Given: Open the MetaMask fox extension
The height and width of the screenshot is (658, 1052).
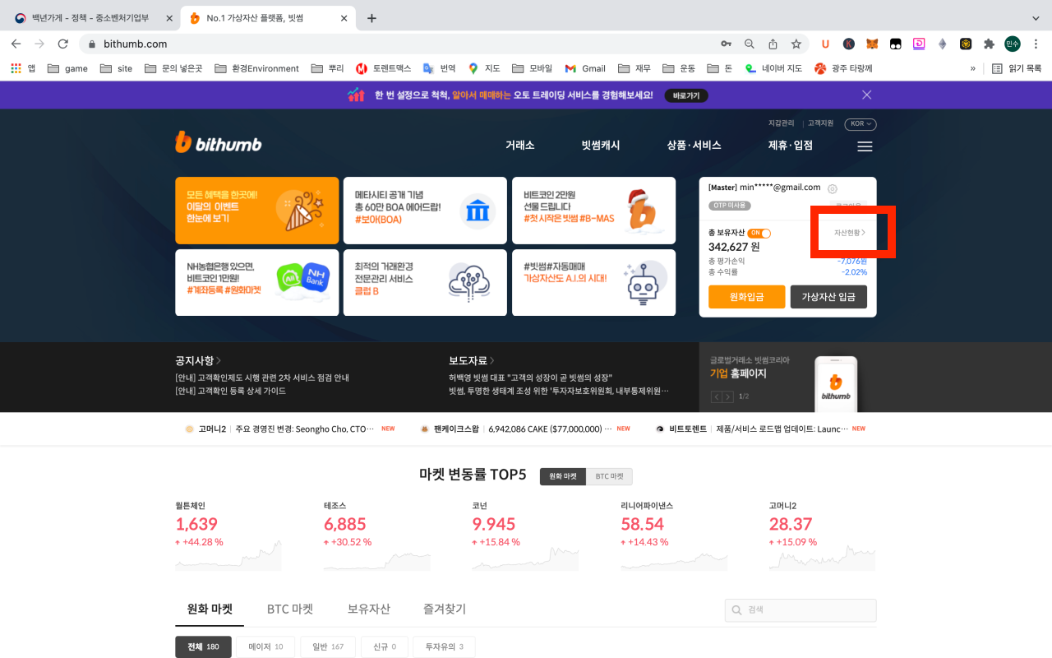Looking at the screenshot, I should click(x=872, y=44).
